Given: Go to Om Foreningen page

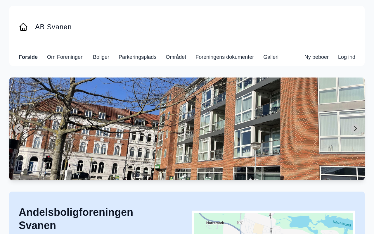Looking at the screenshot, I should 65,57.
